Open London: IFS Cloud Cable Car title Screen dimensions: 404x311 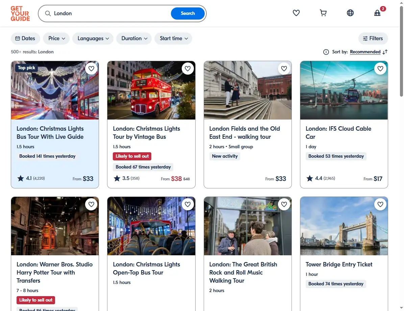[x=338, y=133]
